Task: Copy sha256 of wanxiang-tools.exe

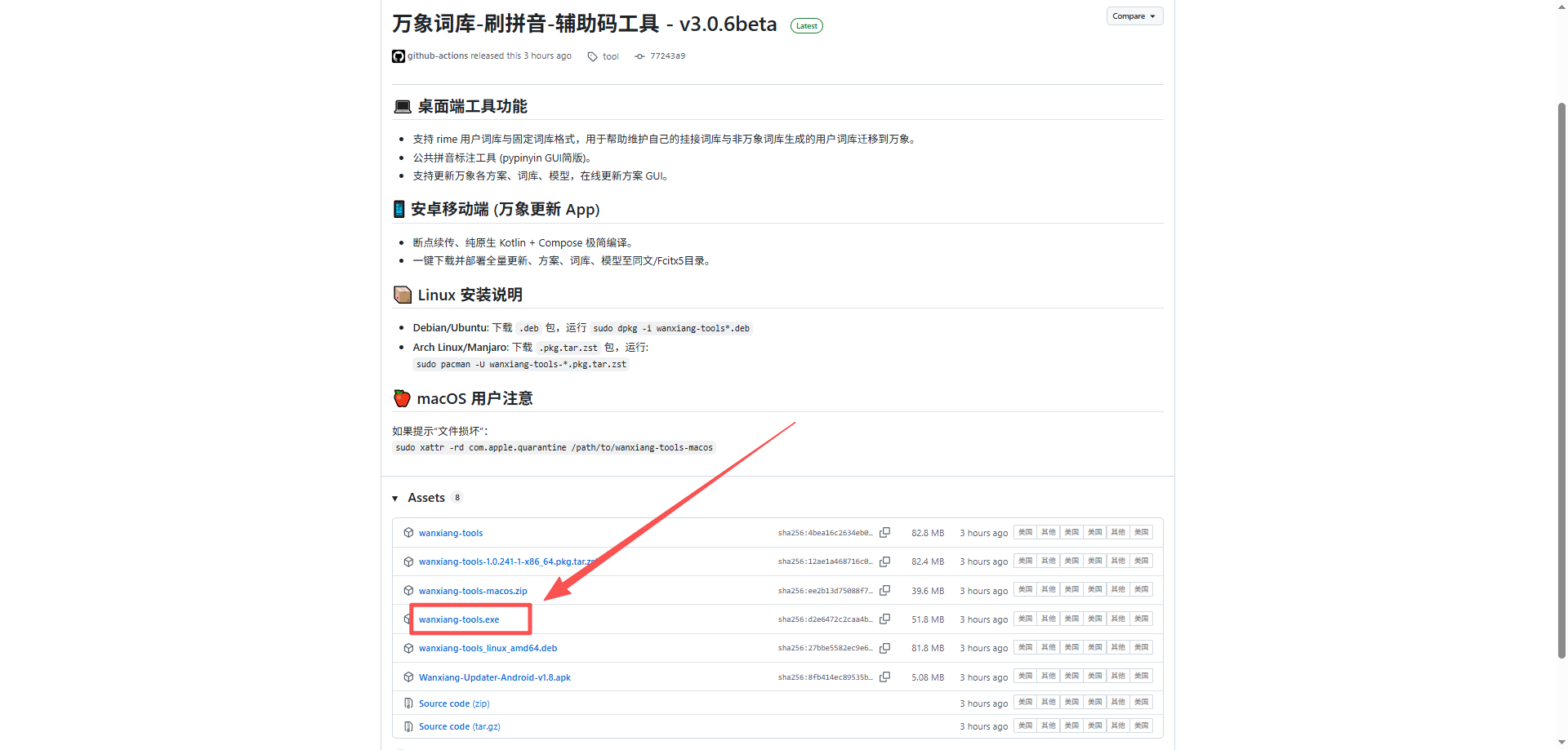Action: [884, 619]
